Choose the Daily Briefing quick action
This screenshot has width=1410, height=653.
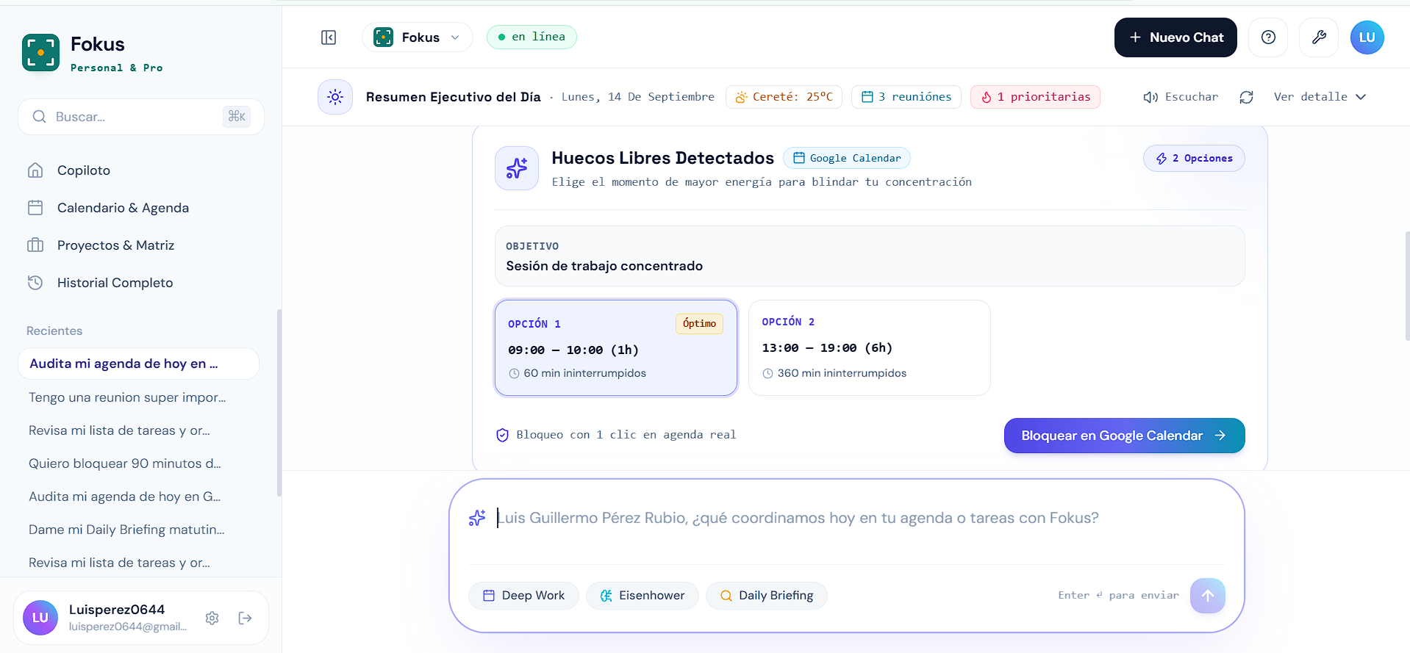(766, 596)
